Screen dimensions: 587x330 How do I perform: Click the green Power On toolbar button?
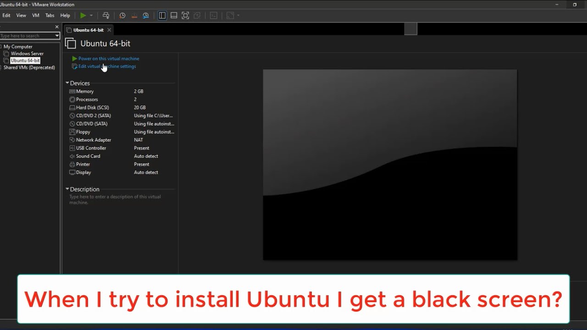pyautogui.click(x=83, y=16)
